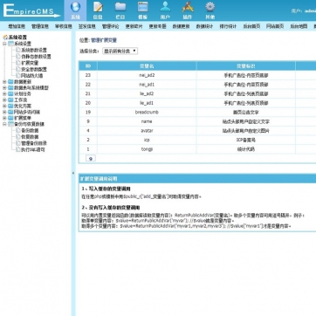Open the 栏目 folder icon in top navigation
The height and width of the screenshot is (316, 316).
click(120, 7)
